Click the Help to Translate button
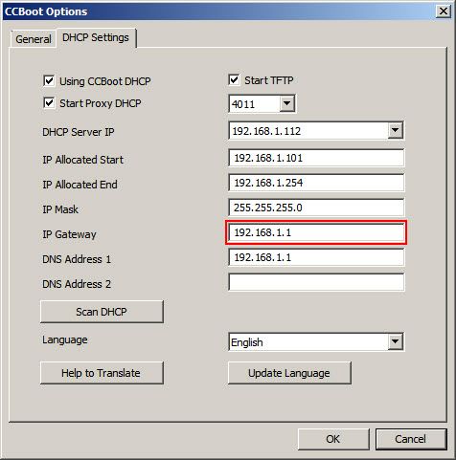 click(102, 373)
